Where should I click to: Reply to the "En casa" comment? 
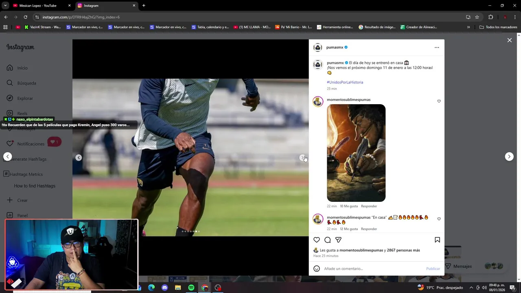pos(369,229)
